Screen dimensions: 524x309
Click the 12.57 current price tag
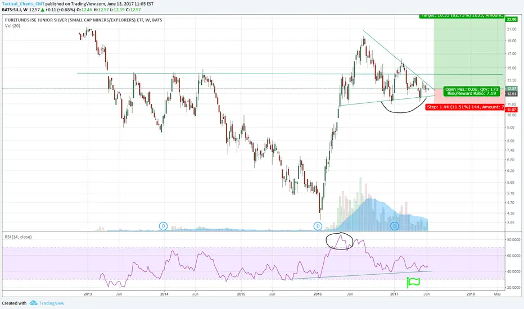511,89
